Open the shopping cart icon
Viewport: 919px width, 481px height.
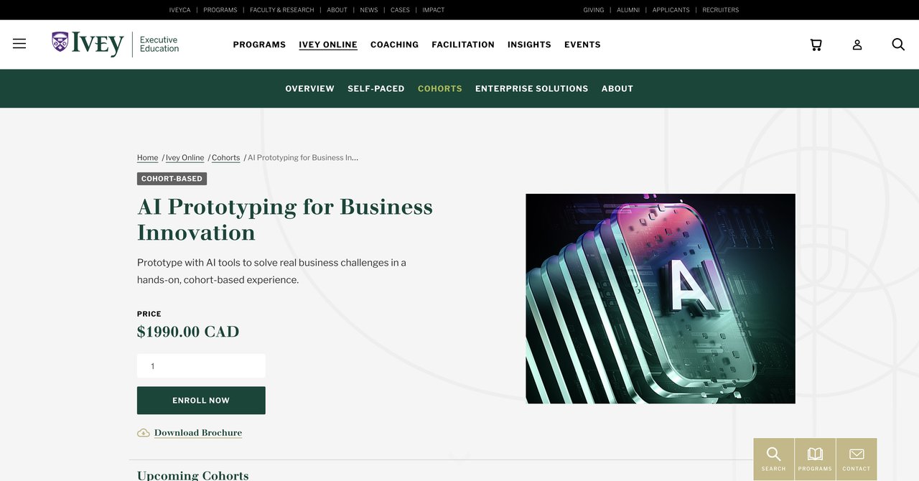click(x=816, y=45)
